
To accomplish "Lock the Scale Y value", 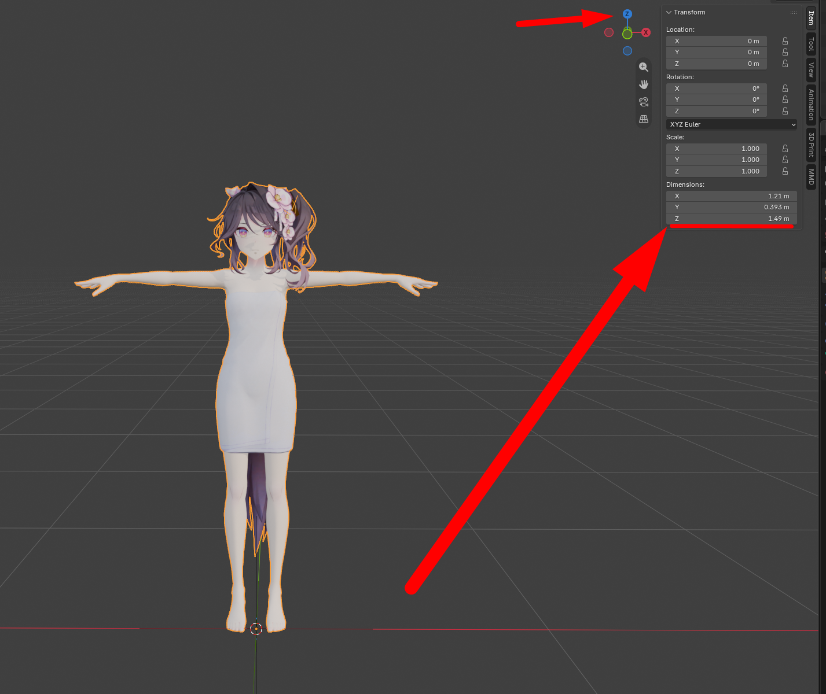I will [785, 160].
